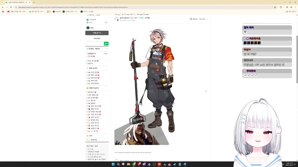The height and width of the screenshot is (167, 298).
Task: Open the Windows taskbar search
Action: (118, 164)
